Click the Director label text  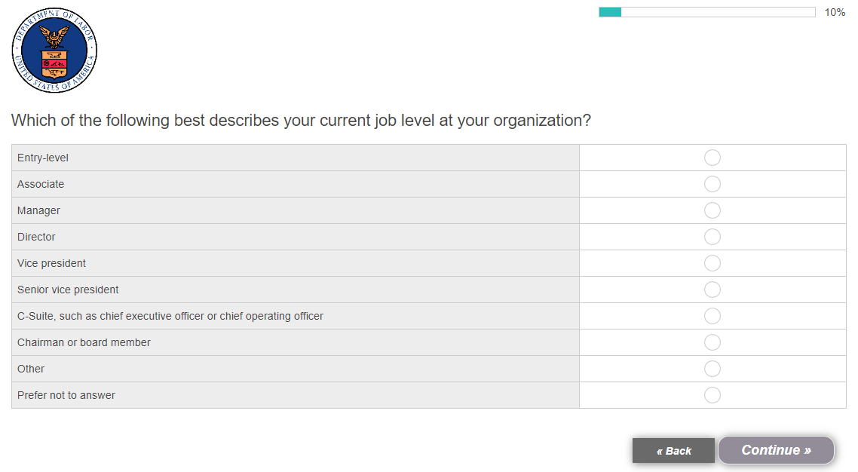click(36, 237)
